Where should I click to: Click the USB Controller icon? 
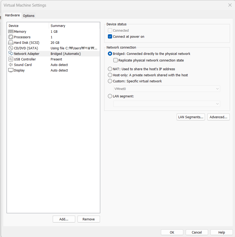[x=11, y=59]
